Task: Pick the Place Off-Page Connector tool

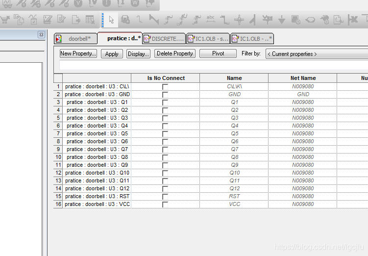Action: point(339,20)
